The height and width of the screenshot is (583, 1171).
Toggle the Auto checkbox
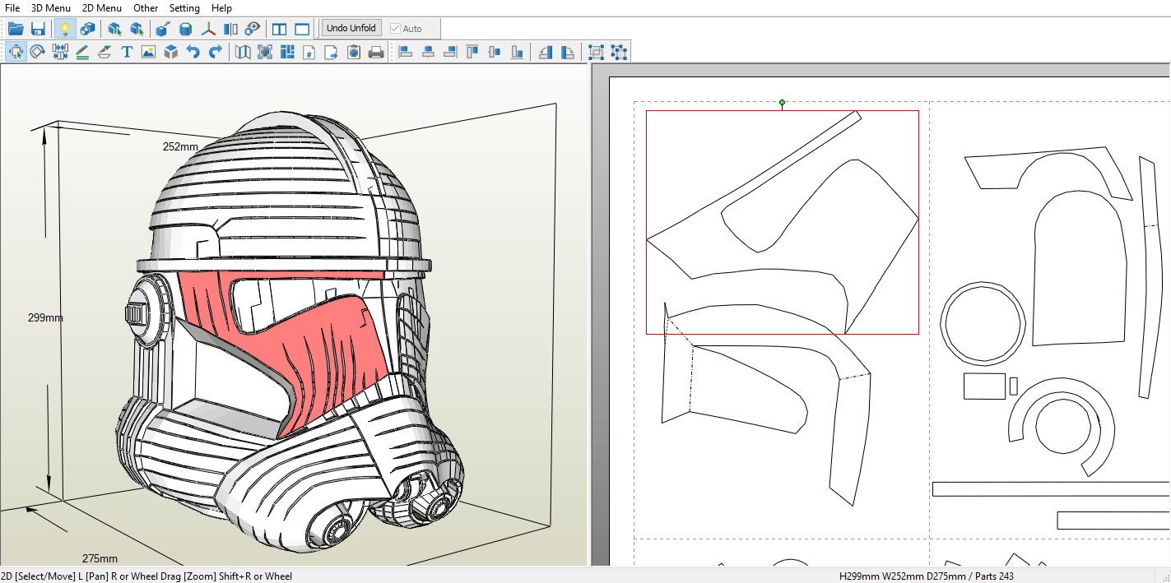396,29
